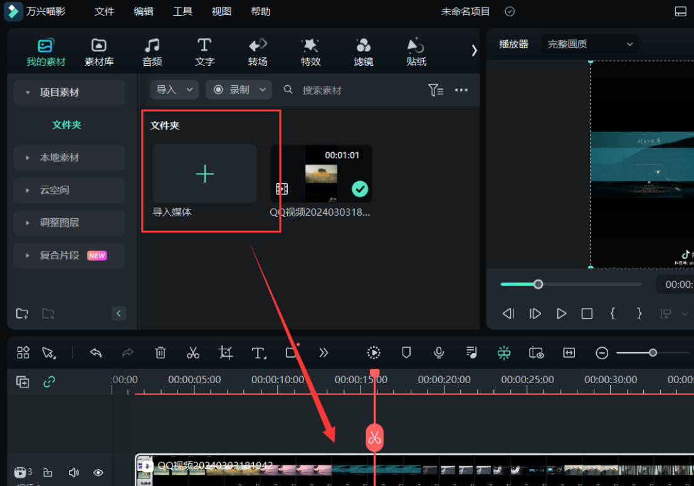Delete folder using the folder-x icon

[x=48, y=314]
